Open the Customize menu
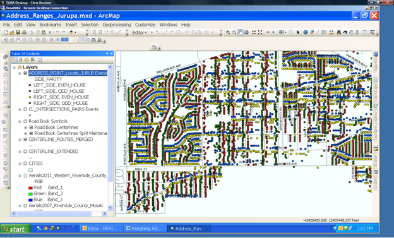394x238 pixels. tap(145, 25)
